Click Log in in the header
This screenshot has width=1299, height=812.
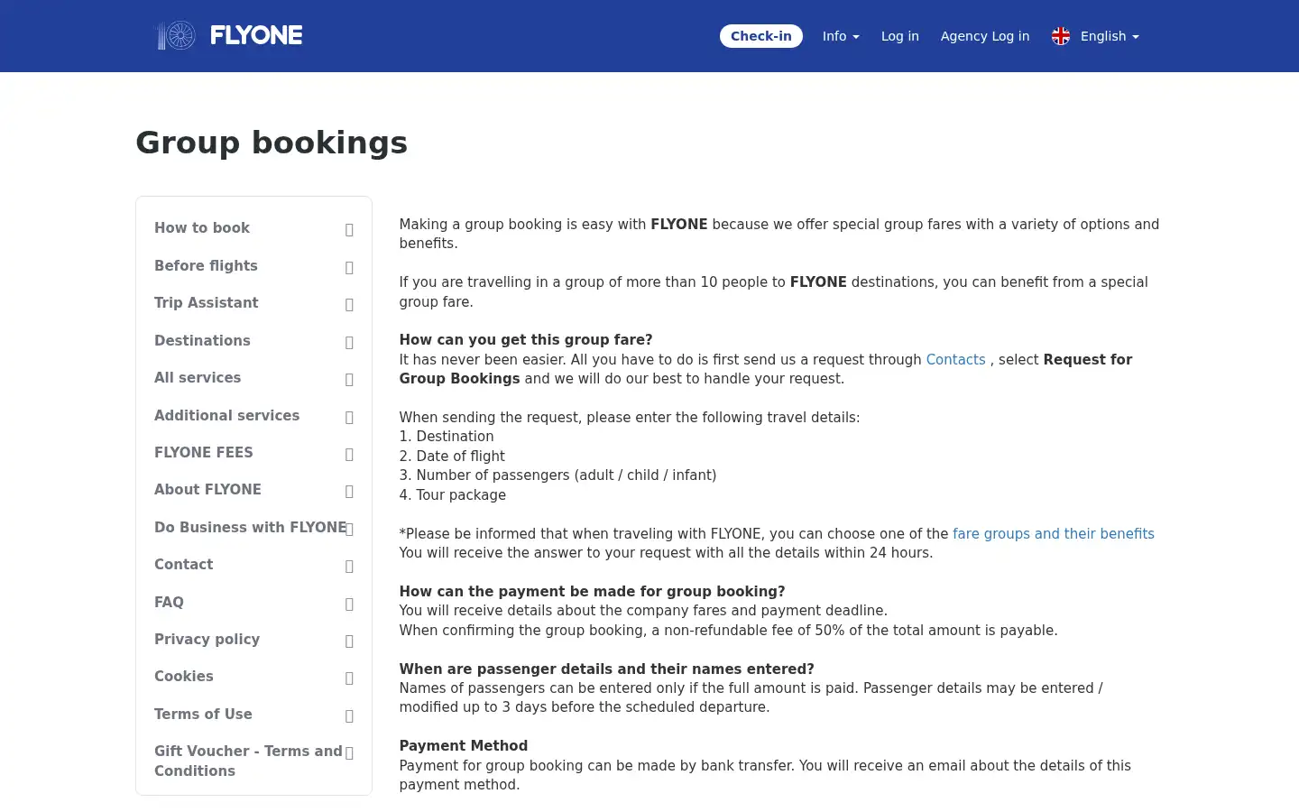[x=900, y=36]
